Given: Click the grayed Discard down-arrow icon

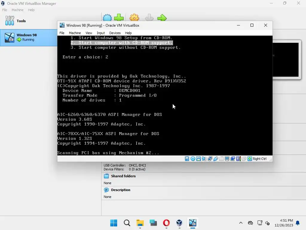Looking at the screenshot, I should point(149,18).
